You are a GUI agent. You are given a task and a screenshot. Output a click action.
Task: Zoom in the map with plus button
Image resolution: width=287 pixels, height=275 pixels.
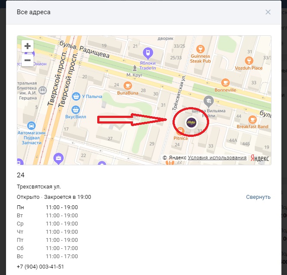28,46
